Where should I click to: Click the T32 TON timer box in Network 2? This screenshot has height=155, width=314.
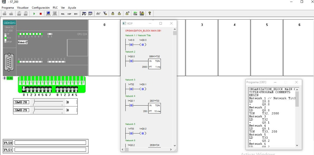click(x=155, y=64)
